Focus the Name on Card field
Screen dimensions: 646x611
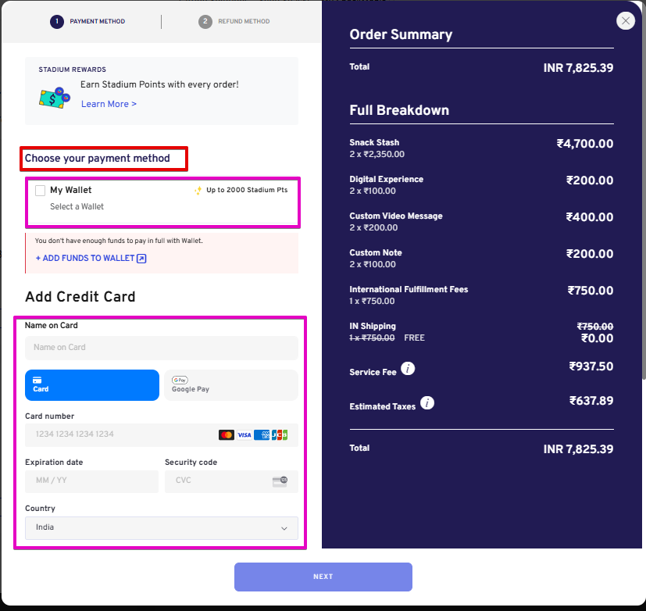click(162, 348)
